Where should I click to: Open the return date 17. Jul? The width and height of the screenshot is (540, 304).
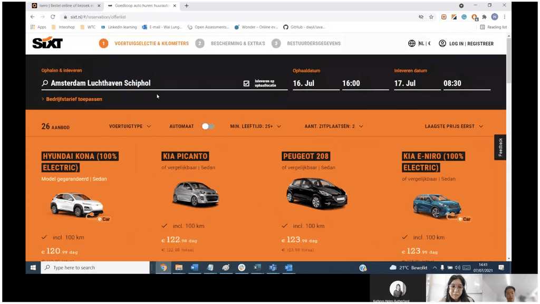pyautogui.click(x=417, y=83)
